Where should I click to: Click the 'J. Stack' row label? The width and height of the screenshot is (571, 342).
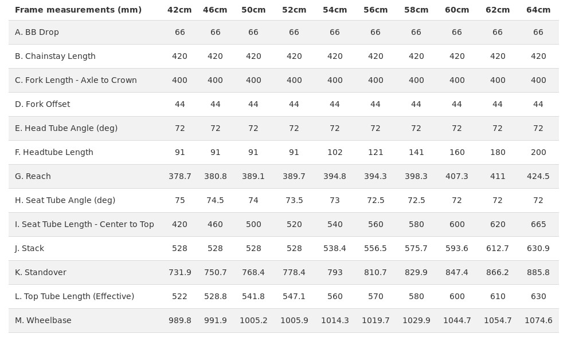pyautogui.click(x=29, y=248)
